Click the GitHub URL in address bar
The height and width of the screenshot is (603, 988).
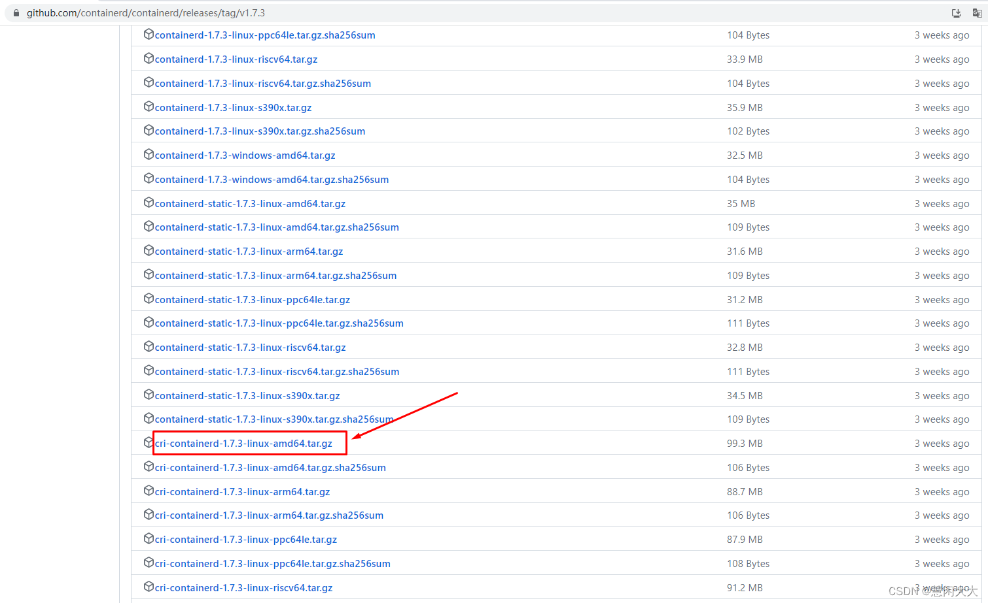click(x=146, y=13)
